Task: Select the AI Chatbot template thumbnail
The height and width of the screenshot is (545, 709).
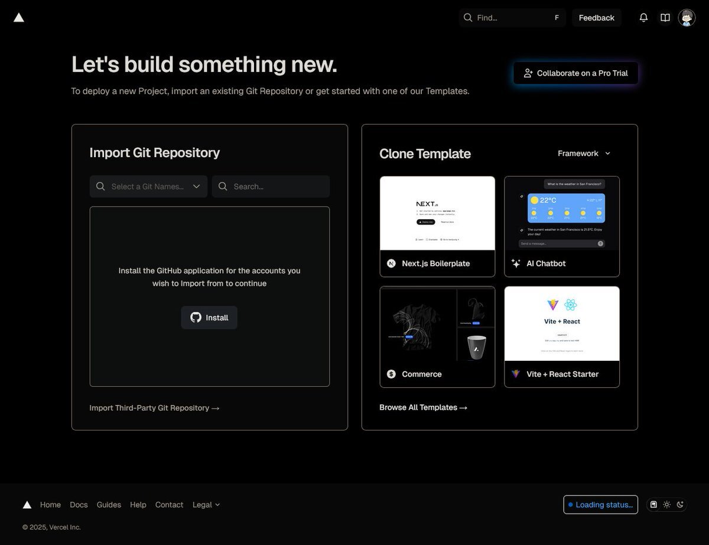Action: click(x=562, y=213)
